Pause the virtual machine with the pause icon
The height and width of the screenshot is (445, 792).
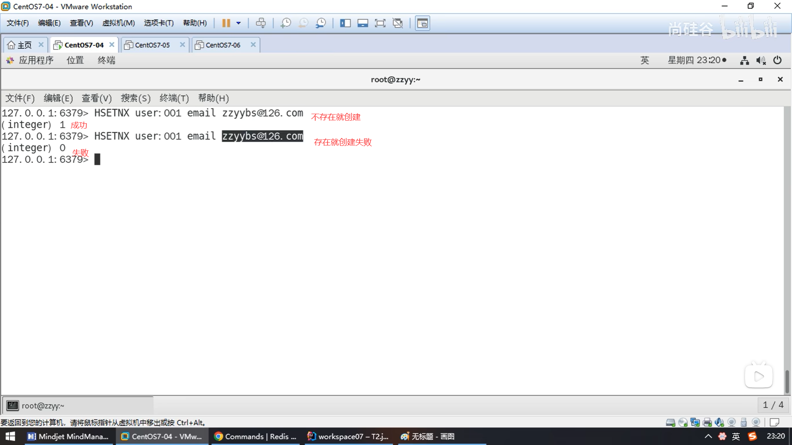226,23
